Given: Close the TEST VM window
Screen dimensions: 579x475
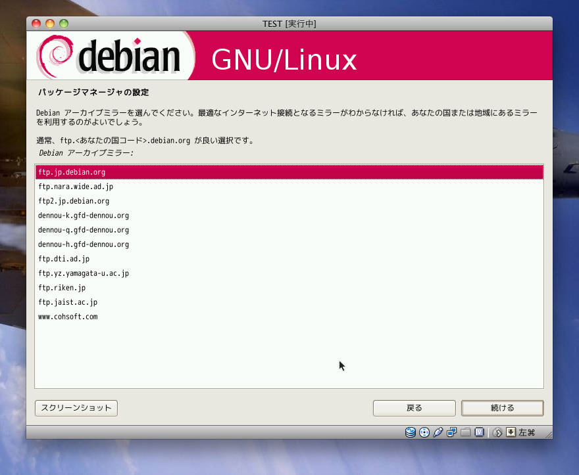Looking at the screenshot, I should coord(36,24).
